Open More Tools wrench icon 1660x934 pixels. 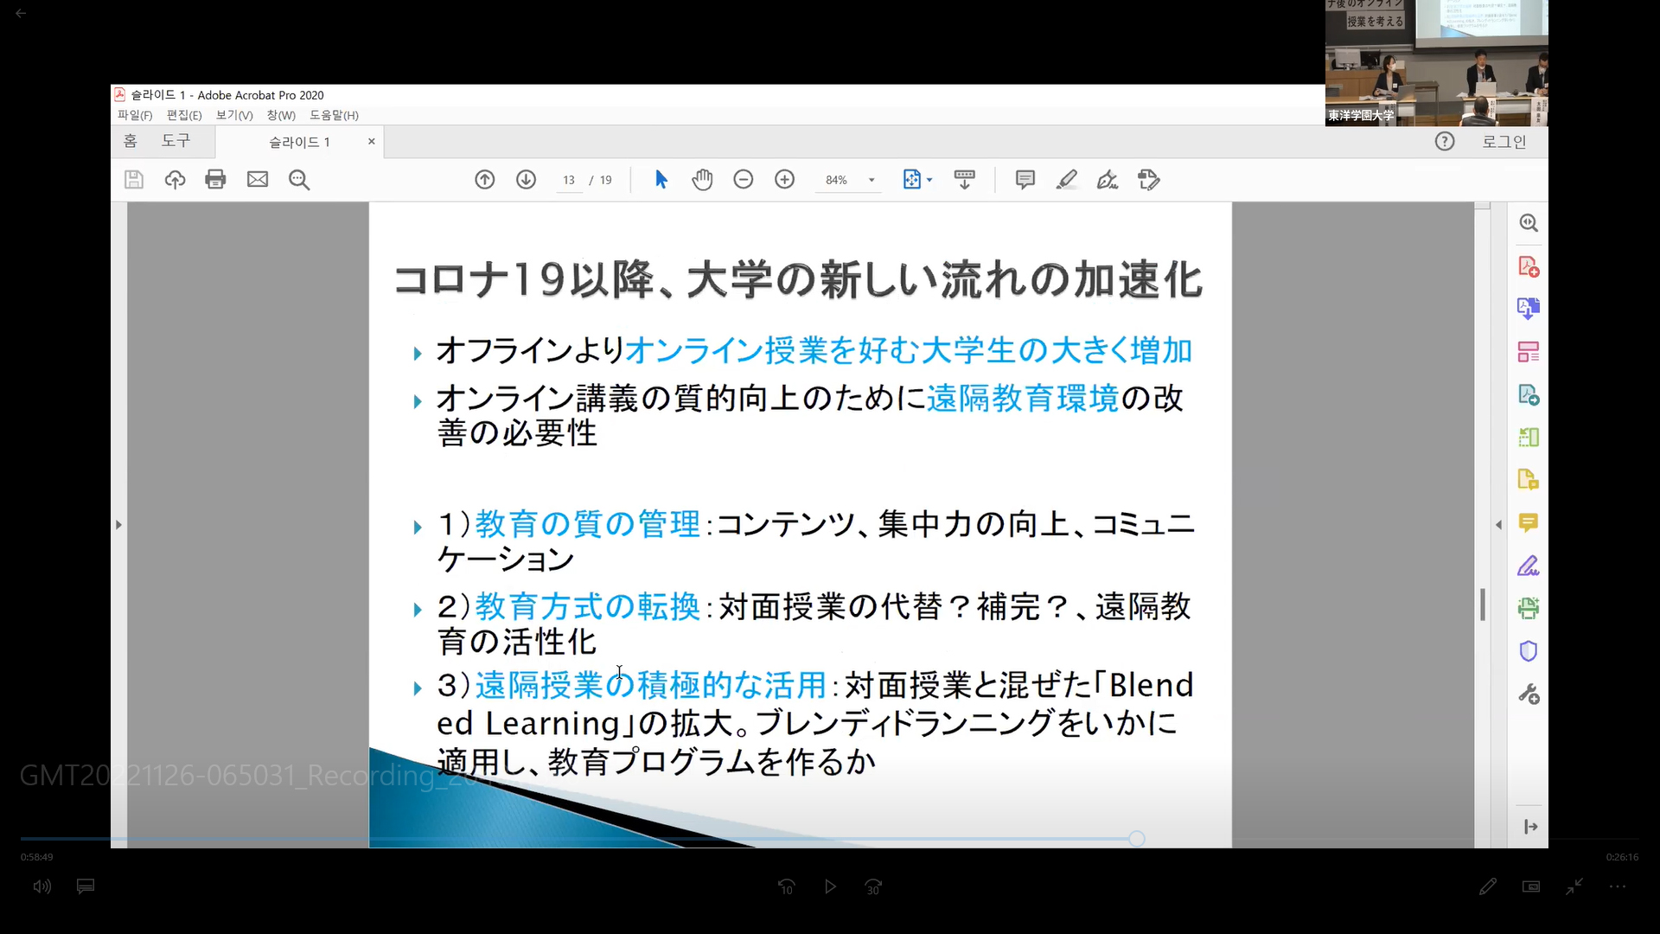coord(1529,694)
